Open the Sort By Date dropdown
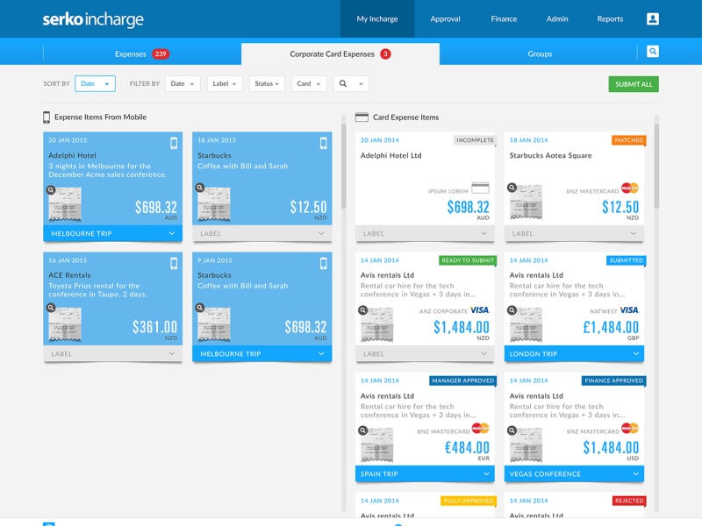This screenshot has height=526, width=702. click(x=95, y=84)
